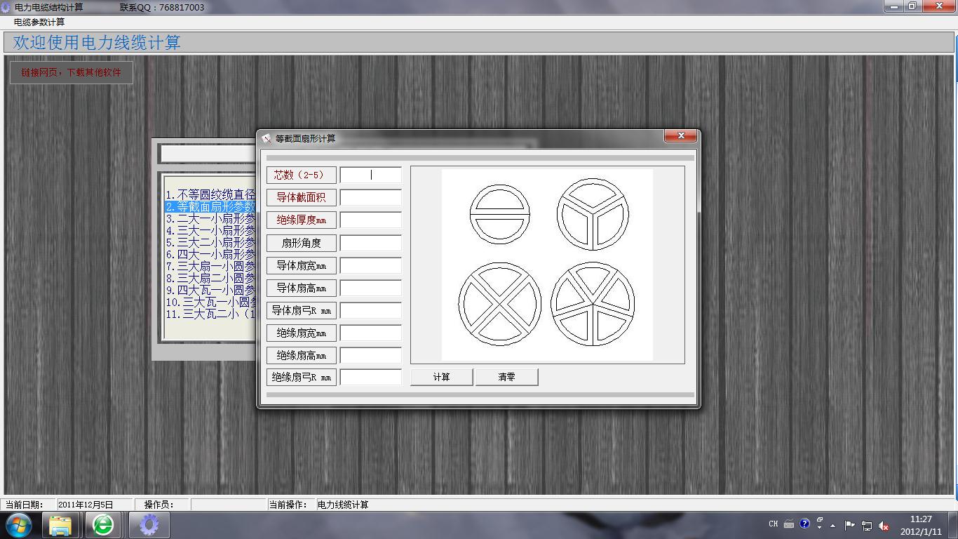Open language bar options arrow
The image size is (958, 539).
[x=819, y=526]
